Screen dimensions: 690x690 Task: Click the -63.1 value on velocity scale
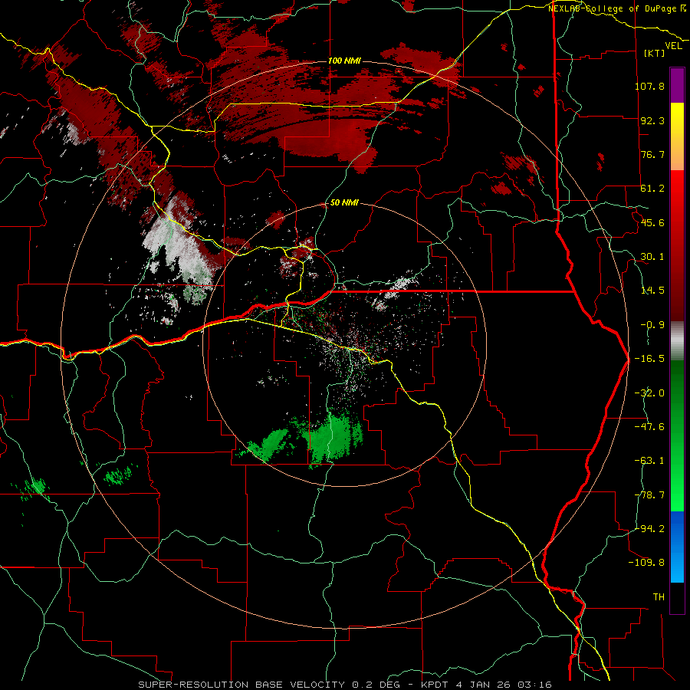click(x=649, y=461)
